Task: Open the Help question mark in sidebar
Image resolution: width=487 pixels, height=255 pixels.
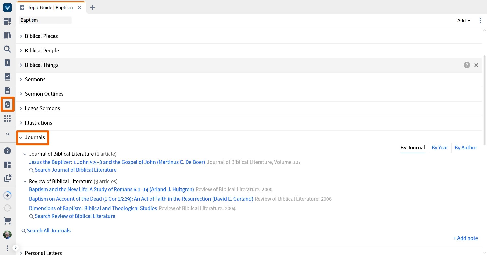Action: pos(7,151)
